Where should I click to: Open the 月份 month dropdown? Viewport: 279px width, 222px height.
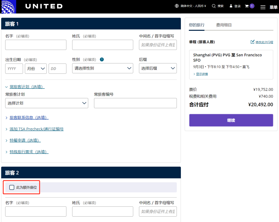[x=36, y=69]
